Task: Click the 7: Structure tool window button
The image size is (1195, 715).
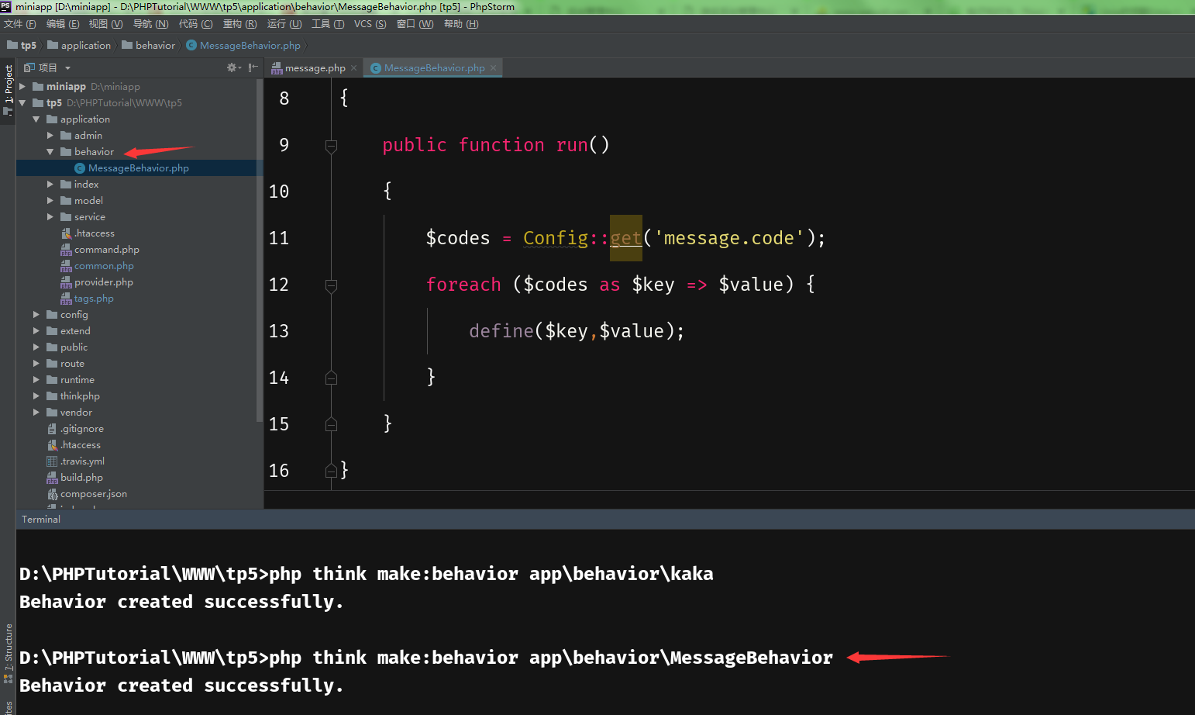Action: coord(8,653)
